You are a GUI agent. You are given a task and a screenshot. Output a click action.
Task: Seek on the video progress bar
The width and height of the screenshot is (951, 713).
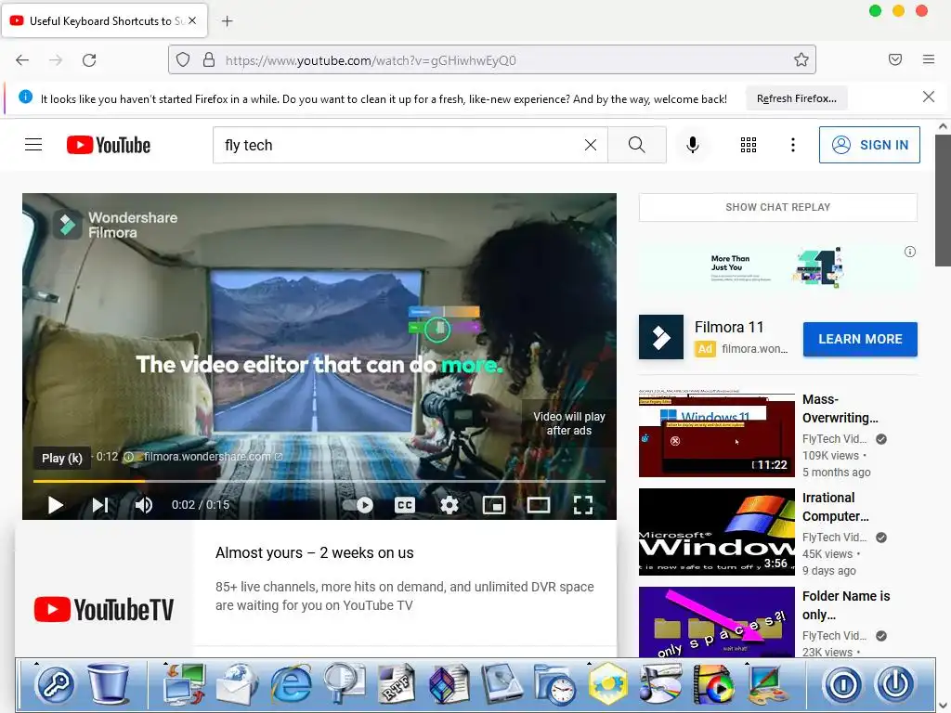(x=319, y=481)
